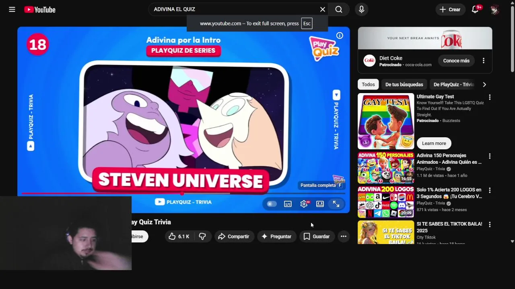Click the Play Quiz Trivia channel title

(x=151, y=222)
